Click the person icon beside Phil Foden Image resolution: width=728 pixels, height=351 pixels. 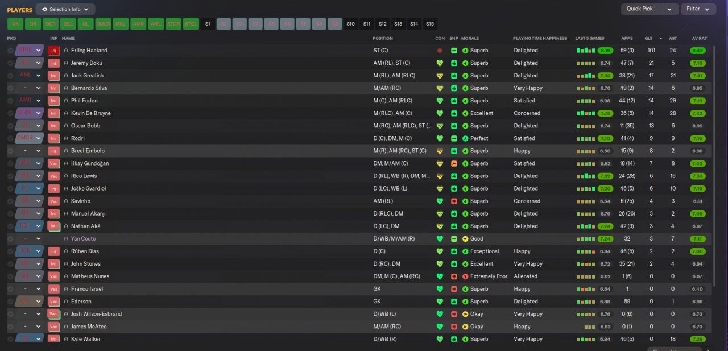point(66,101)
